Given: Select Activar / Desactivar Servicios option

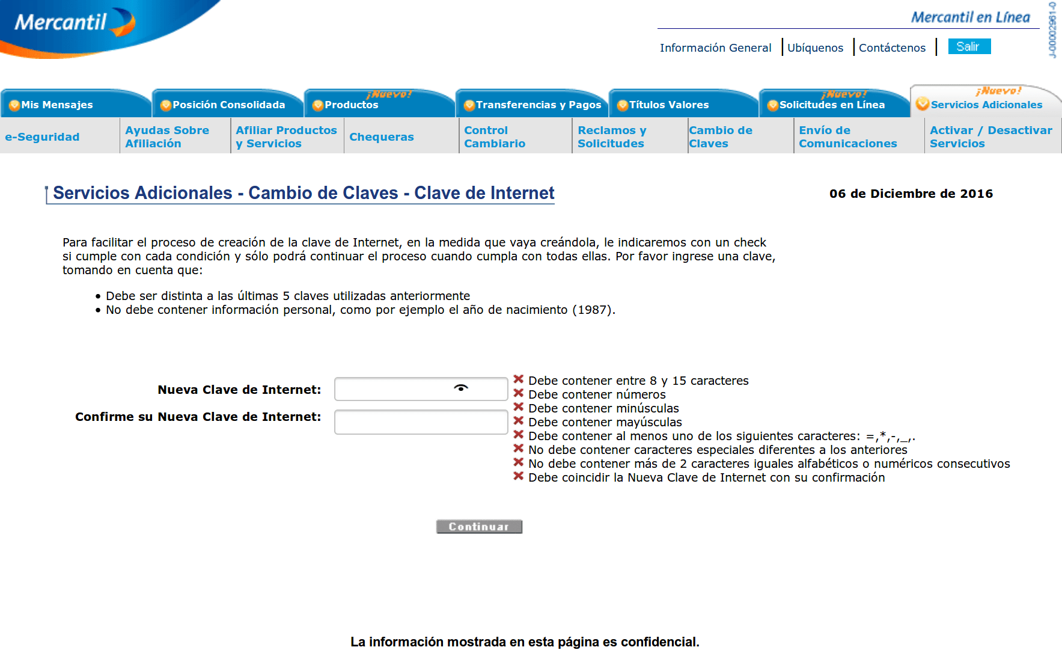Looking at the screenshot, I should [x=990, y=136].
